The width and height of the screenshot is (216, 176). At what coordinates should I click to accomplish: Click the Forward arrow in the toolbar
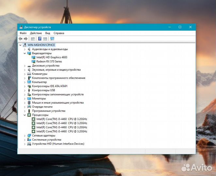26,39
